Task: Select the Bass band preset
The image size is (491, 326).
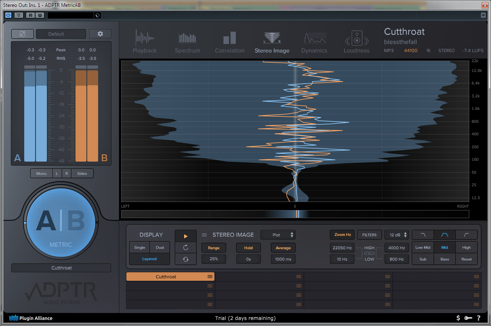Action: click(445, 259)
